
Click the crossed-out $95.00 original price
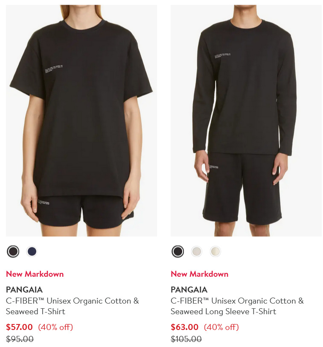click(20, 339)
